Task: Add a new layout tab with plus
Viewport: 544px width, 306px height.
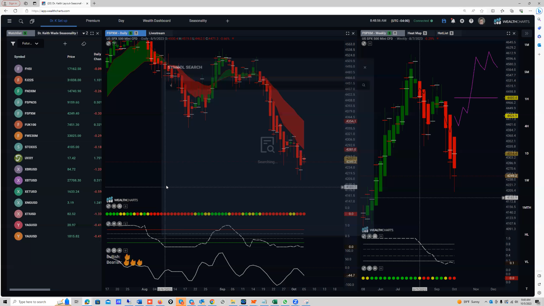Action: [x=228, y=21]
